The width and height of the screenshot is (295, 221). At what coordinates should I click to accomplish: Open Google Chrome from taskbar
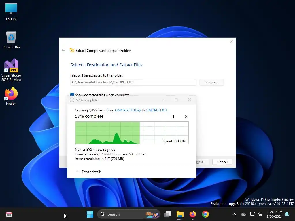pyautogui.click(x=205, y=214)
